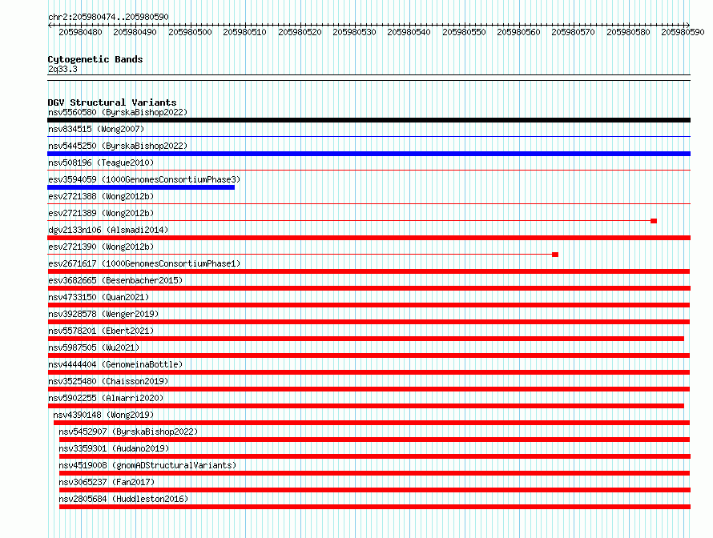
Task: Open nsv4733150 (Quan2021) variant label
Action: (99, 297)
